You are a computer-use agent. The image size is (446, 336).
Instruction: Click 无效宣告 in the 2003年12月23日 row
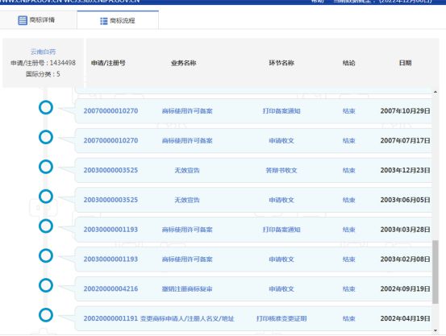point(187,170)
